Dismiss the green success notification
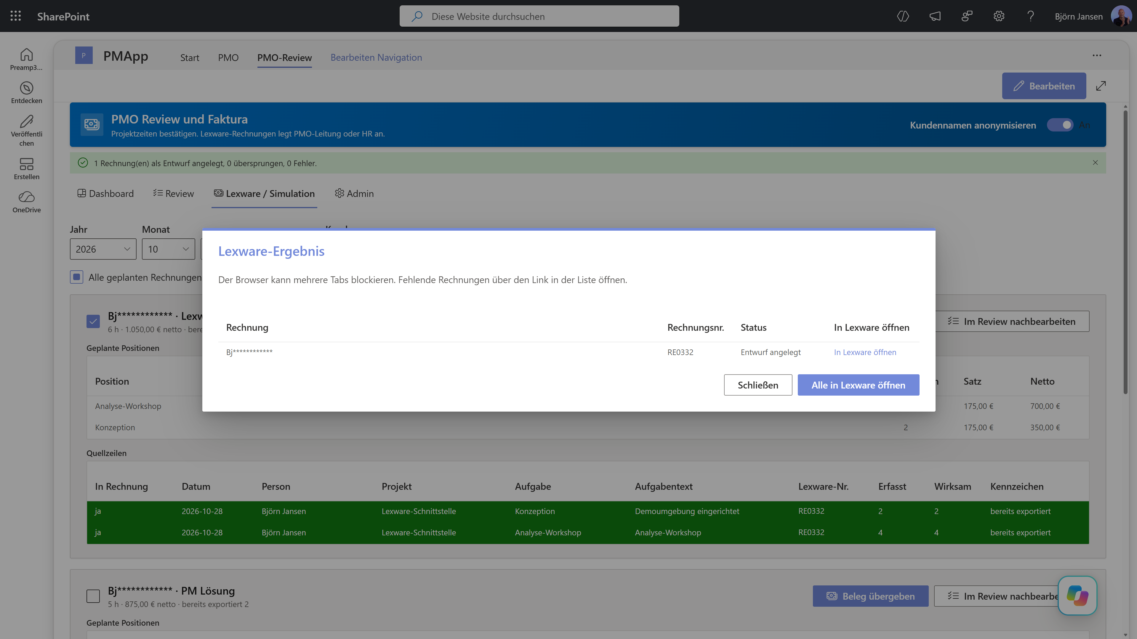This screenshot has width=1137, height=639. 1095,162
